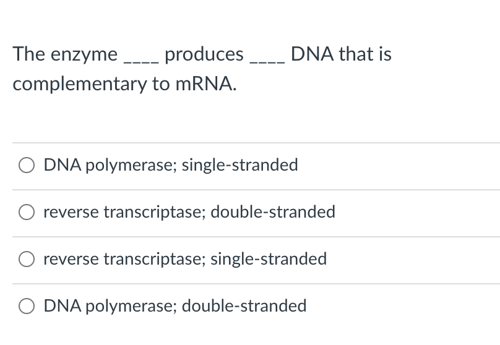Click 'double-stranded' in the second answer option
The image size is (500, 345).
tap(273, 212)
